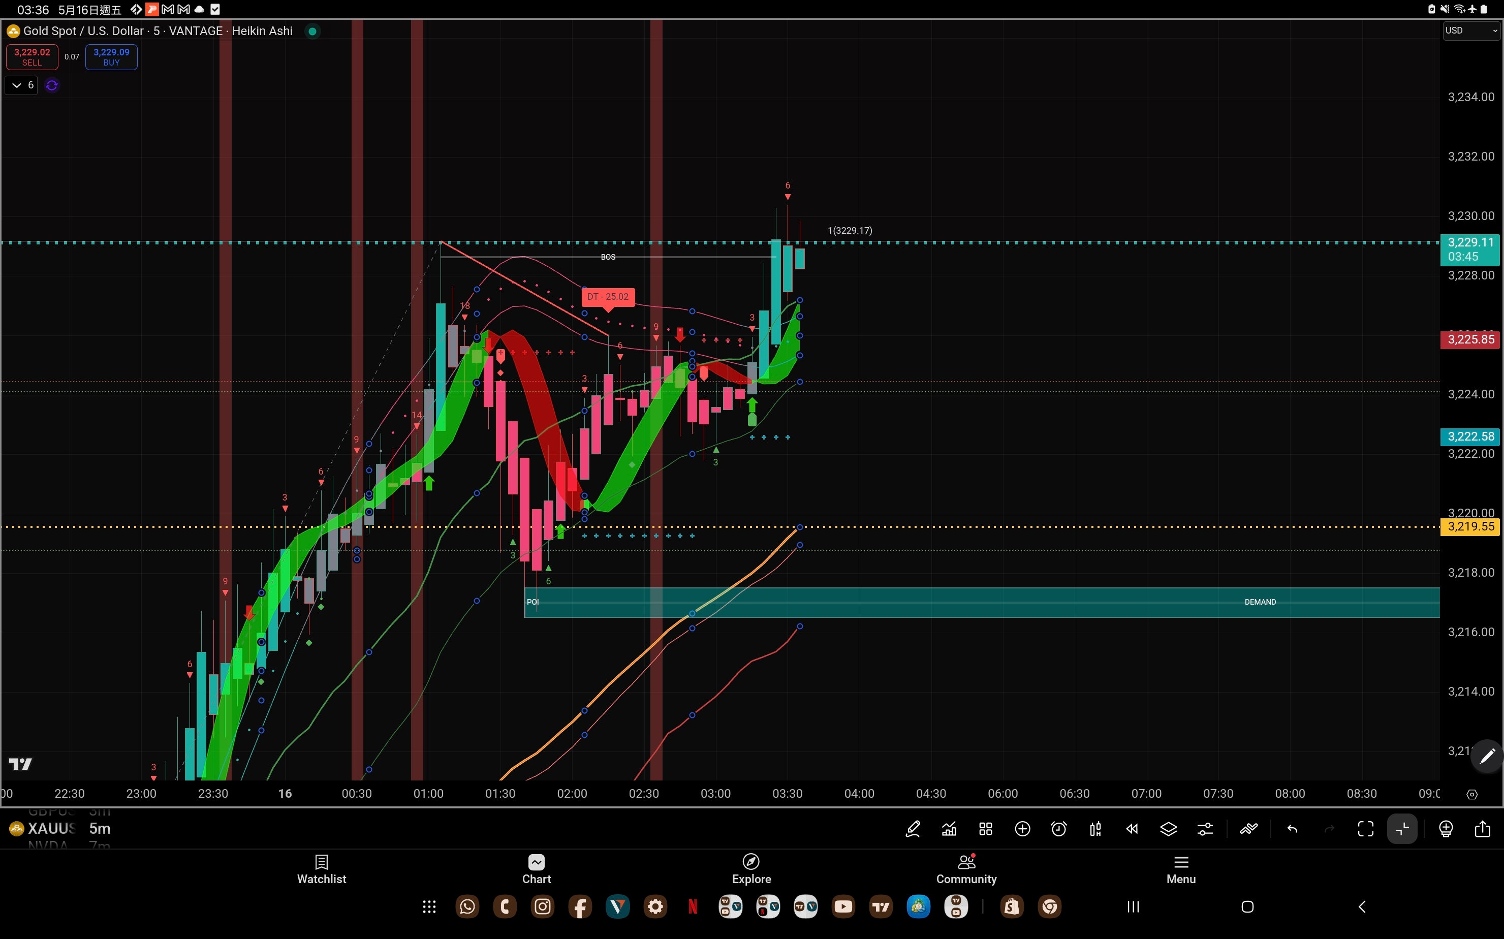Tap the fullscreen corners icon
The width and height of the screenshot is (1504, 939).
(x=1365, y=829)
